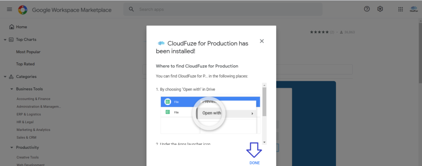
Task: Click the Top Charts chart icon
Action: (11, 40)
